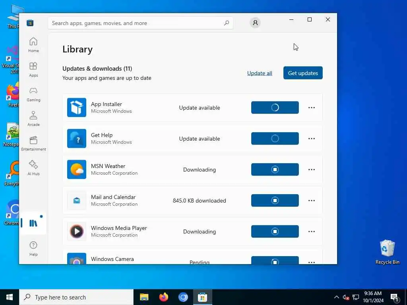
Task: Click the MSN Weather app icon
Action: pyautogui.click(x=77, y=169)
